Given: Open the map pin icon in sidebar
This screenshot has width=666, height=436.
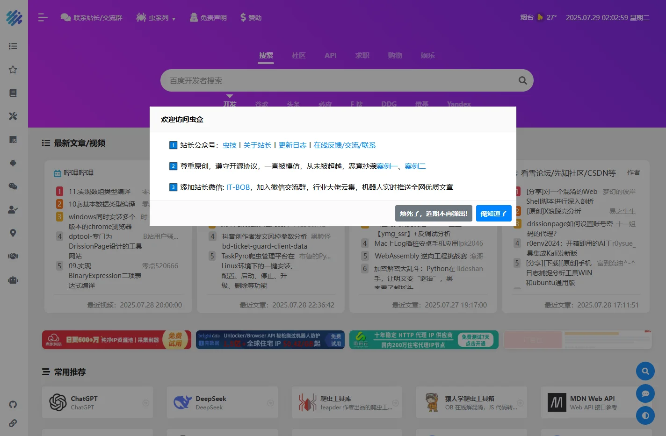Looking at the screenshot, I should click(13, 233).
